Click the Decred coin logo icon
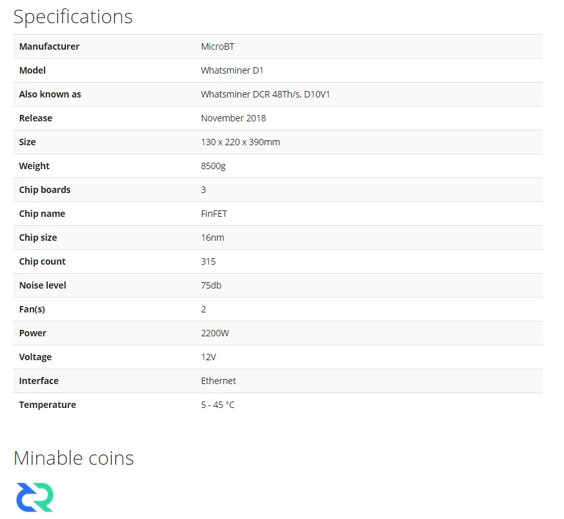The height and width of the screenshot is (519, 564). 35,497
